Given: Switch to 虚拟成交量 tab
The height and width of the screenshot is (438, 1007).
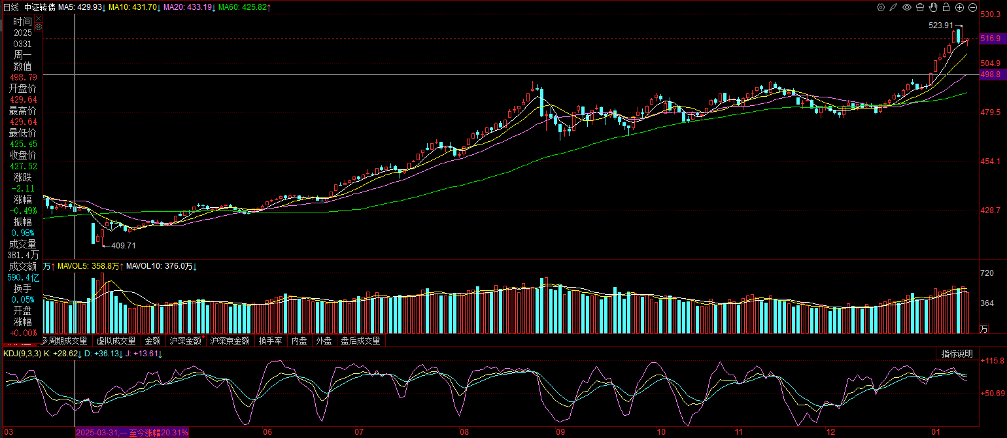Looking at the screenshot, I should [x=116, y=341].
